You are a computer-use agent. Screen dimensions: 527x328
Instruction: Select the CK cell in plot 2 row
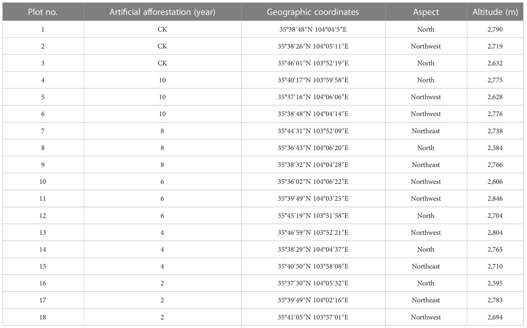162,46
